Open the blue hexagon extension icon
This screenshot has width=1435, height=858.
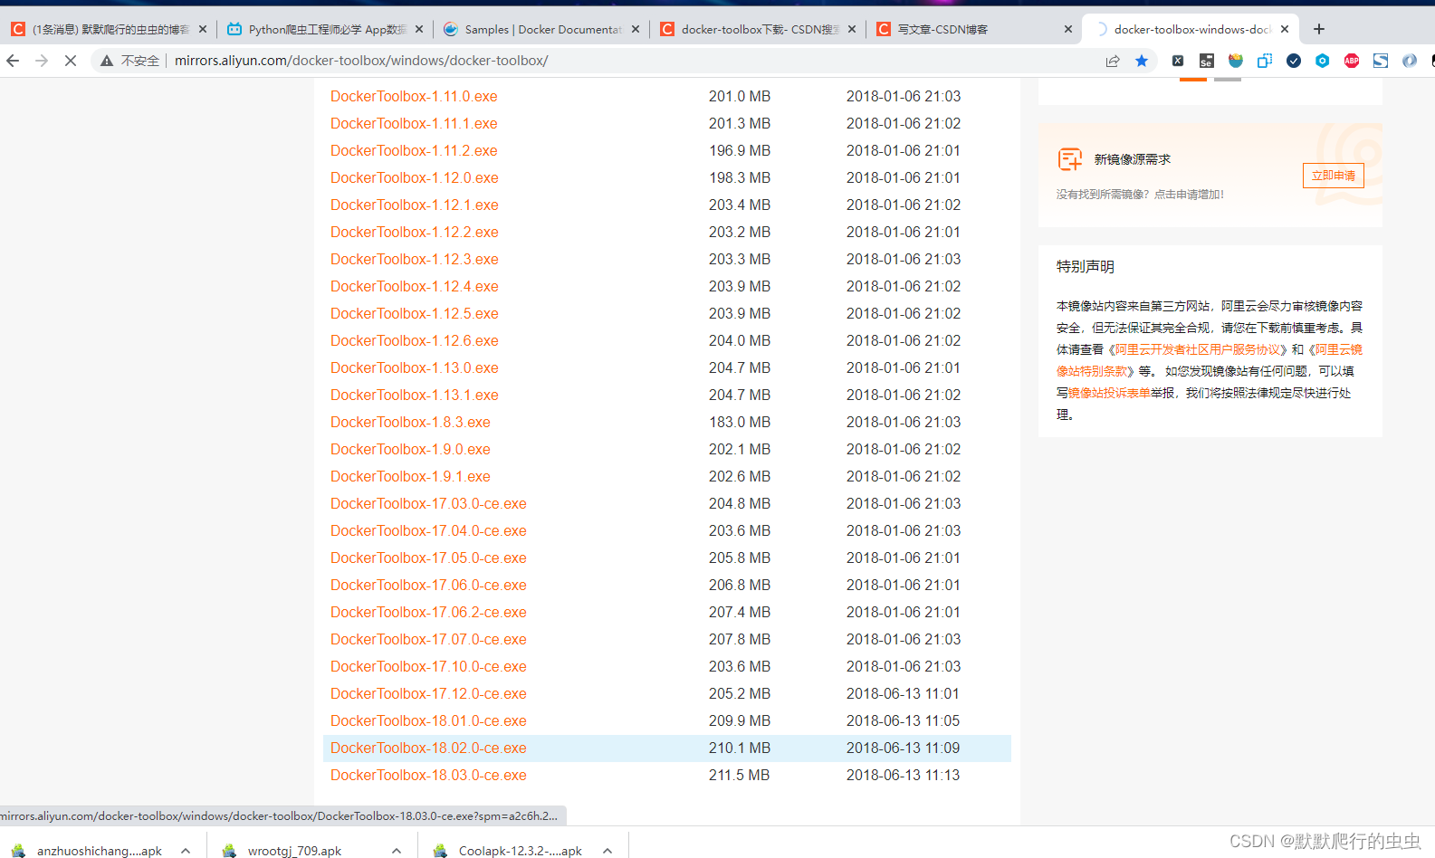(1323, 61)
